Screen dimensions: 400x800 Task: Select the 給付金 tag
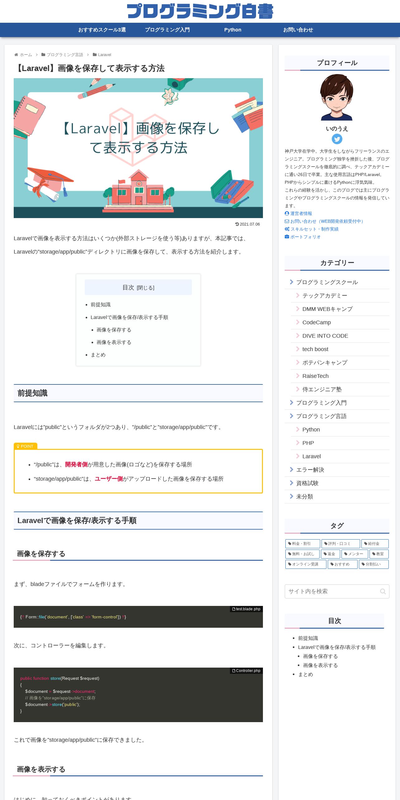[x=375, y=544]
